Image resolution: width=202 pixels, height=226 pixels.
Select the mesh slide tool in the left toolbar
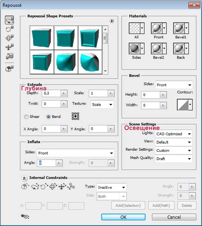(9, 47)
